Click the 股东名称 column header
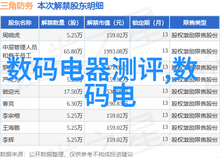 click(20, 23)
